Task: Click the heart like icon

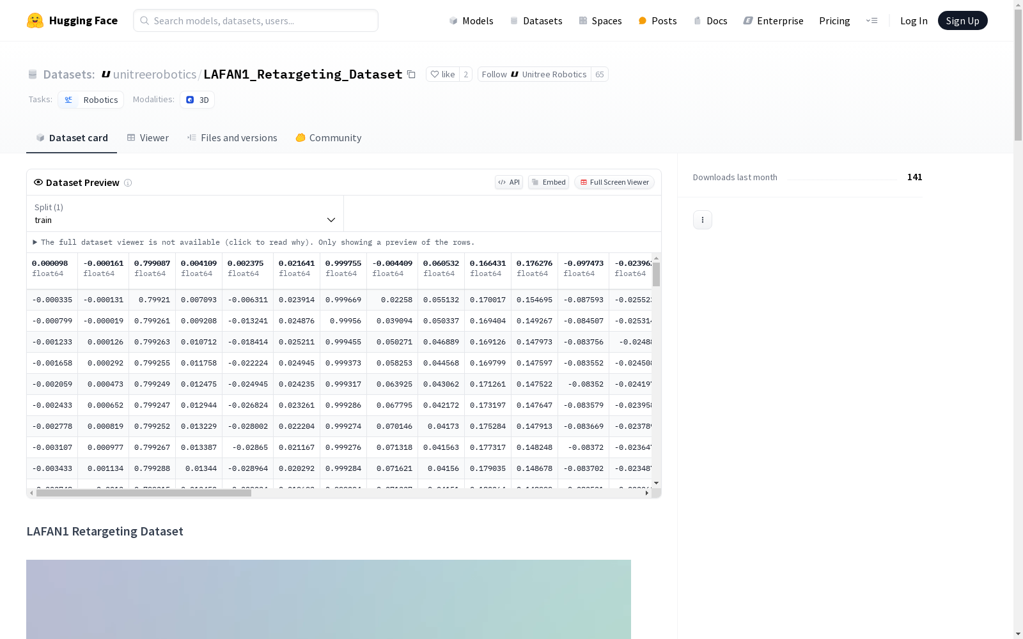Action: 435,74
